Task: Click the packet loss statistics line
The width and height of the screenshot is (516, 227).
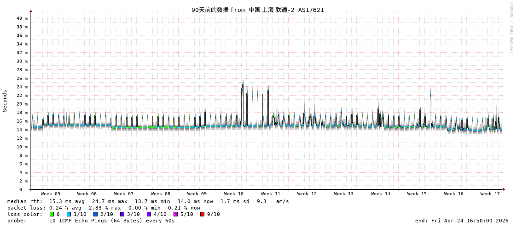Action: tap(104, 208)
